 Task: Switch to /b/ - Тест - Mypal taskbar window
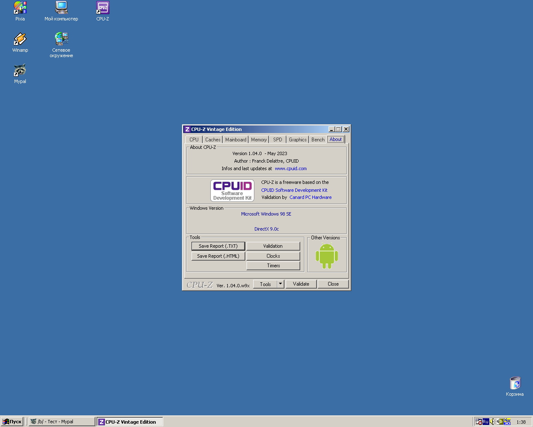coord(62,422)
